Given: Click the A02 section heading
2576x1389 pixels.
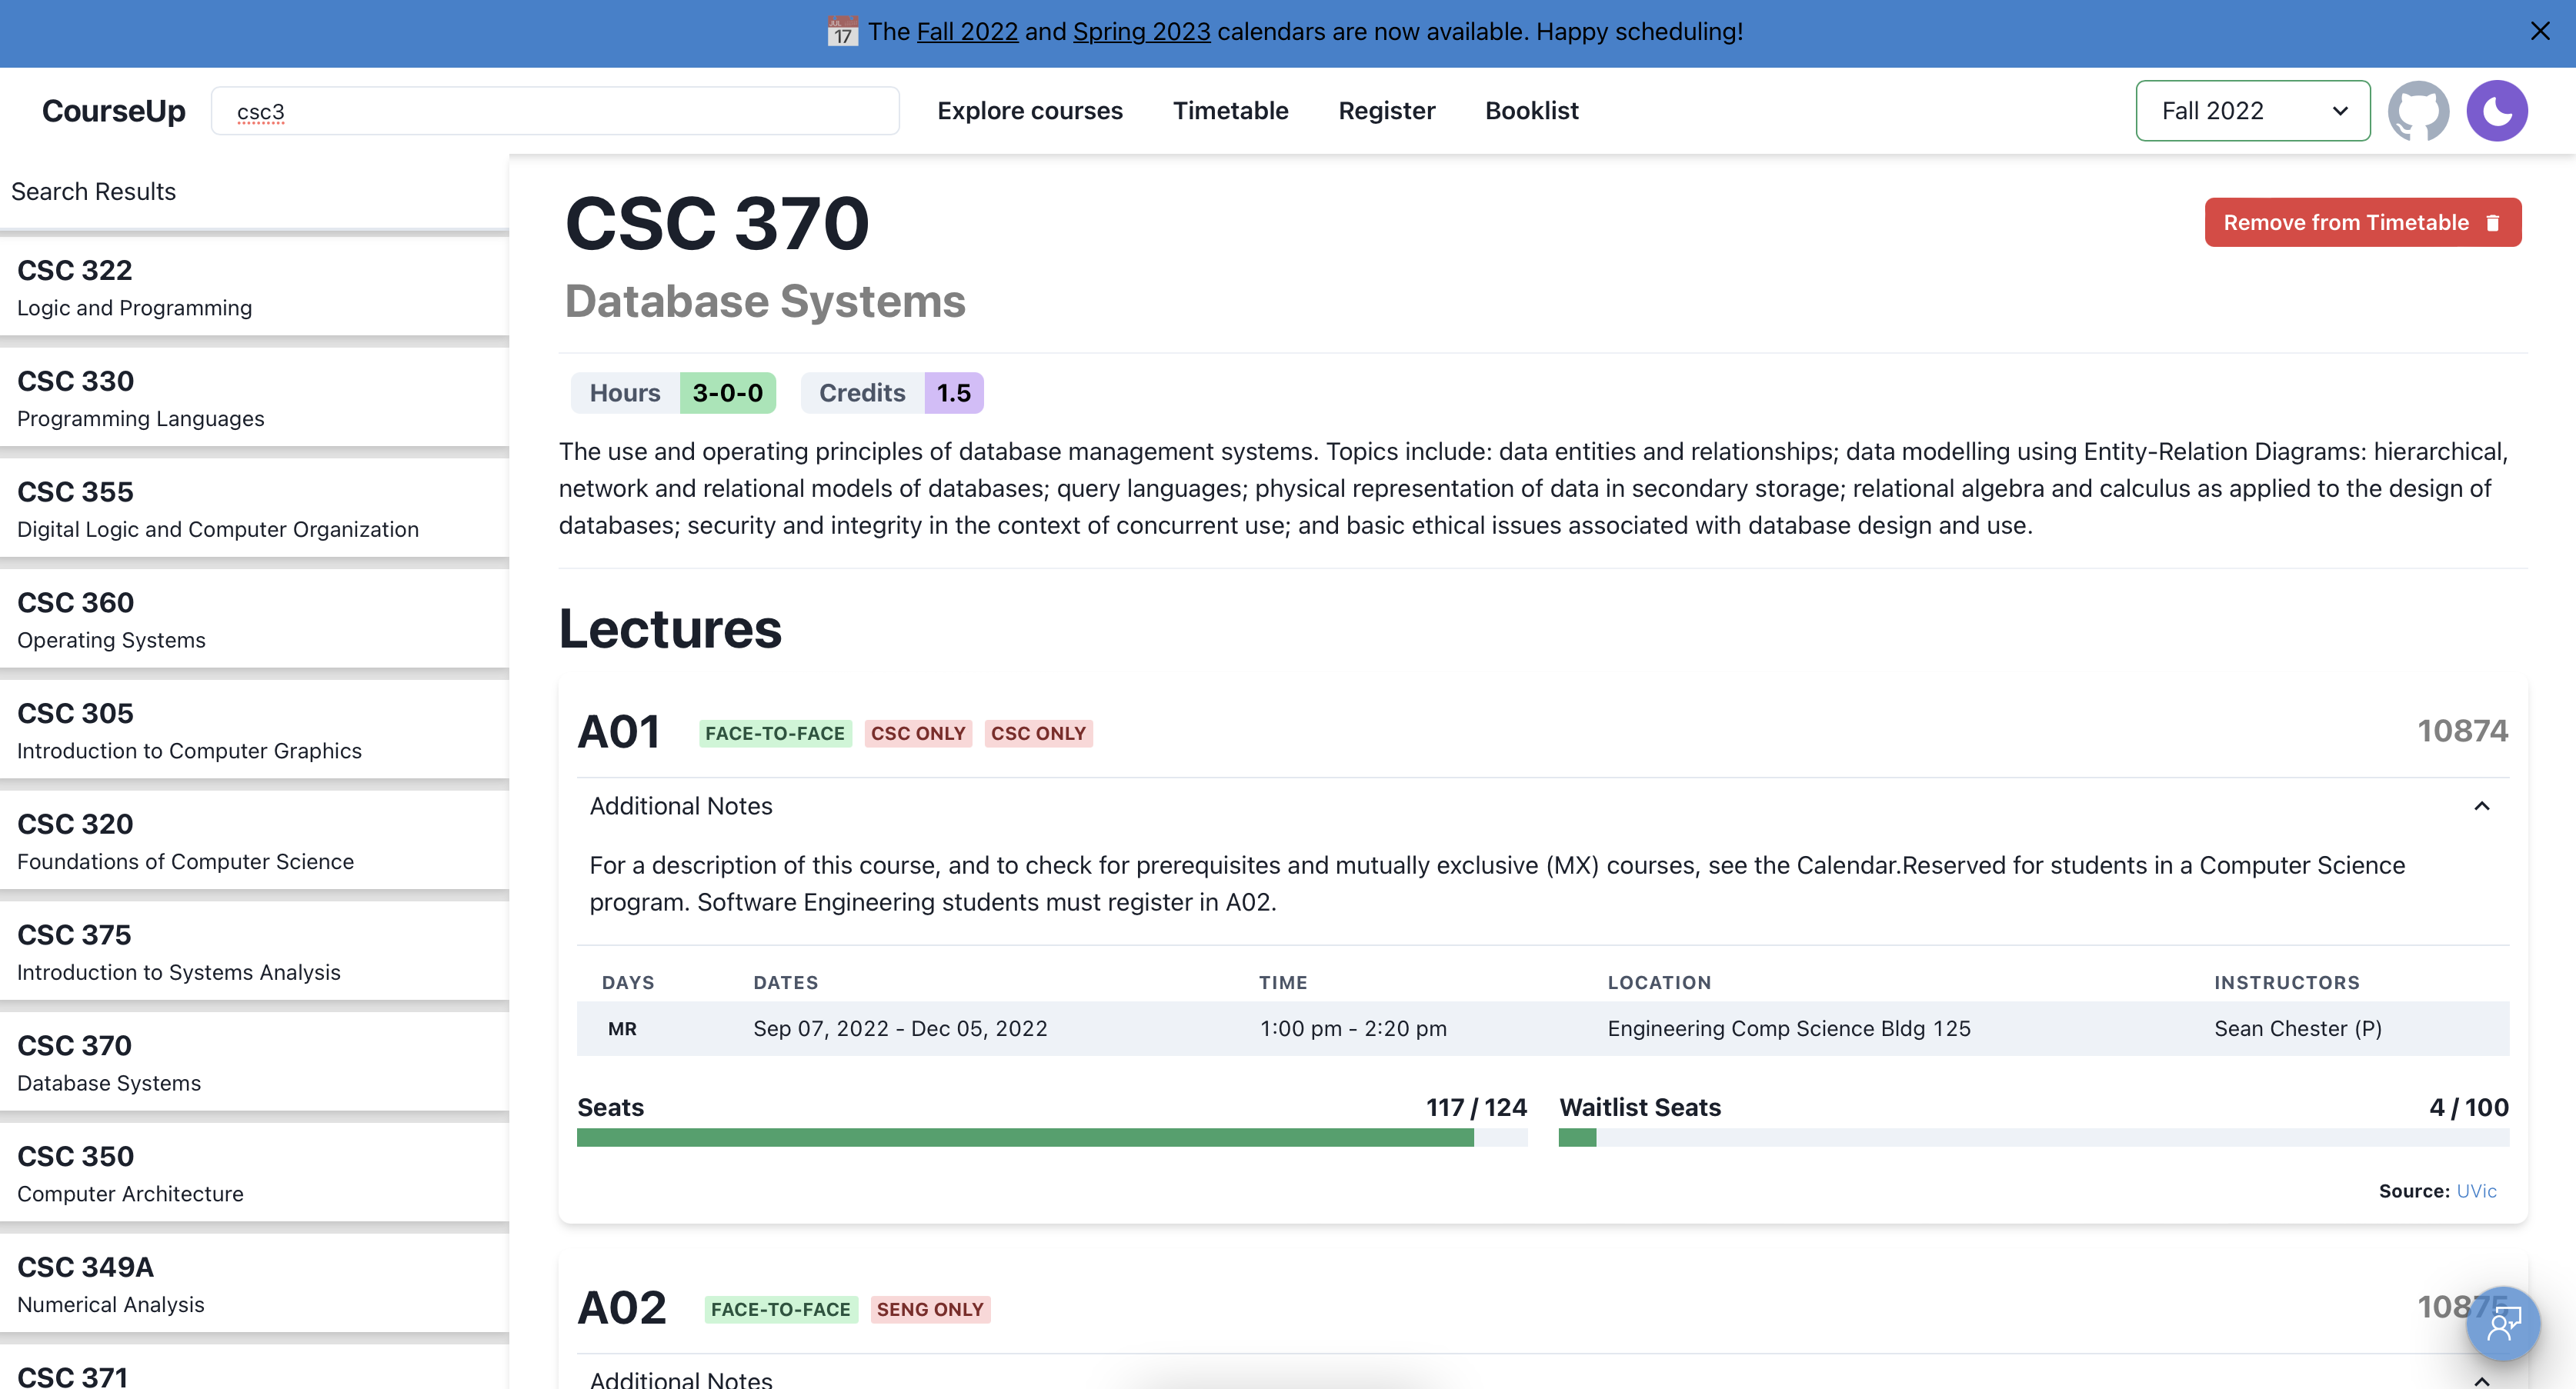Looking at the screenshot, I should point(622,1308).
